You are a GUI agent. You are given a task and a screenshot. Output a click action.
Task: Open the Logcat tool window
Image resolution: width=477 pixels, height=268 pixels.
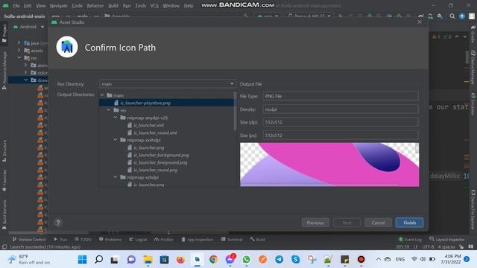tap(138, 240)
